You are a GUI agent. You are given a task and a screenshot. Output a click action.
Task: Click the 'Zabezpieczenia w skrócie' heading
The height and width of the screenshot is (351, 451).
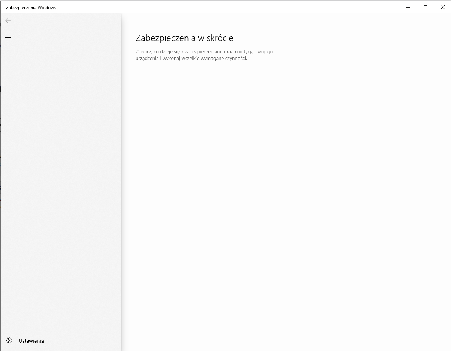click(x=184, y=38)
